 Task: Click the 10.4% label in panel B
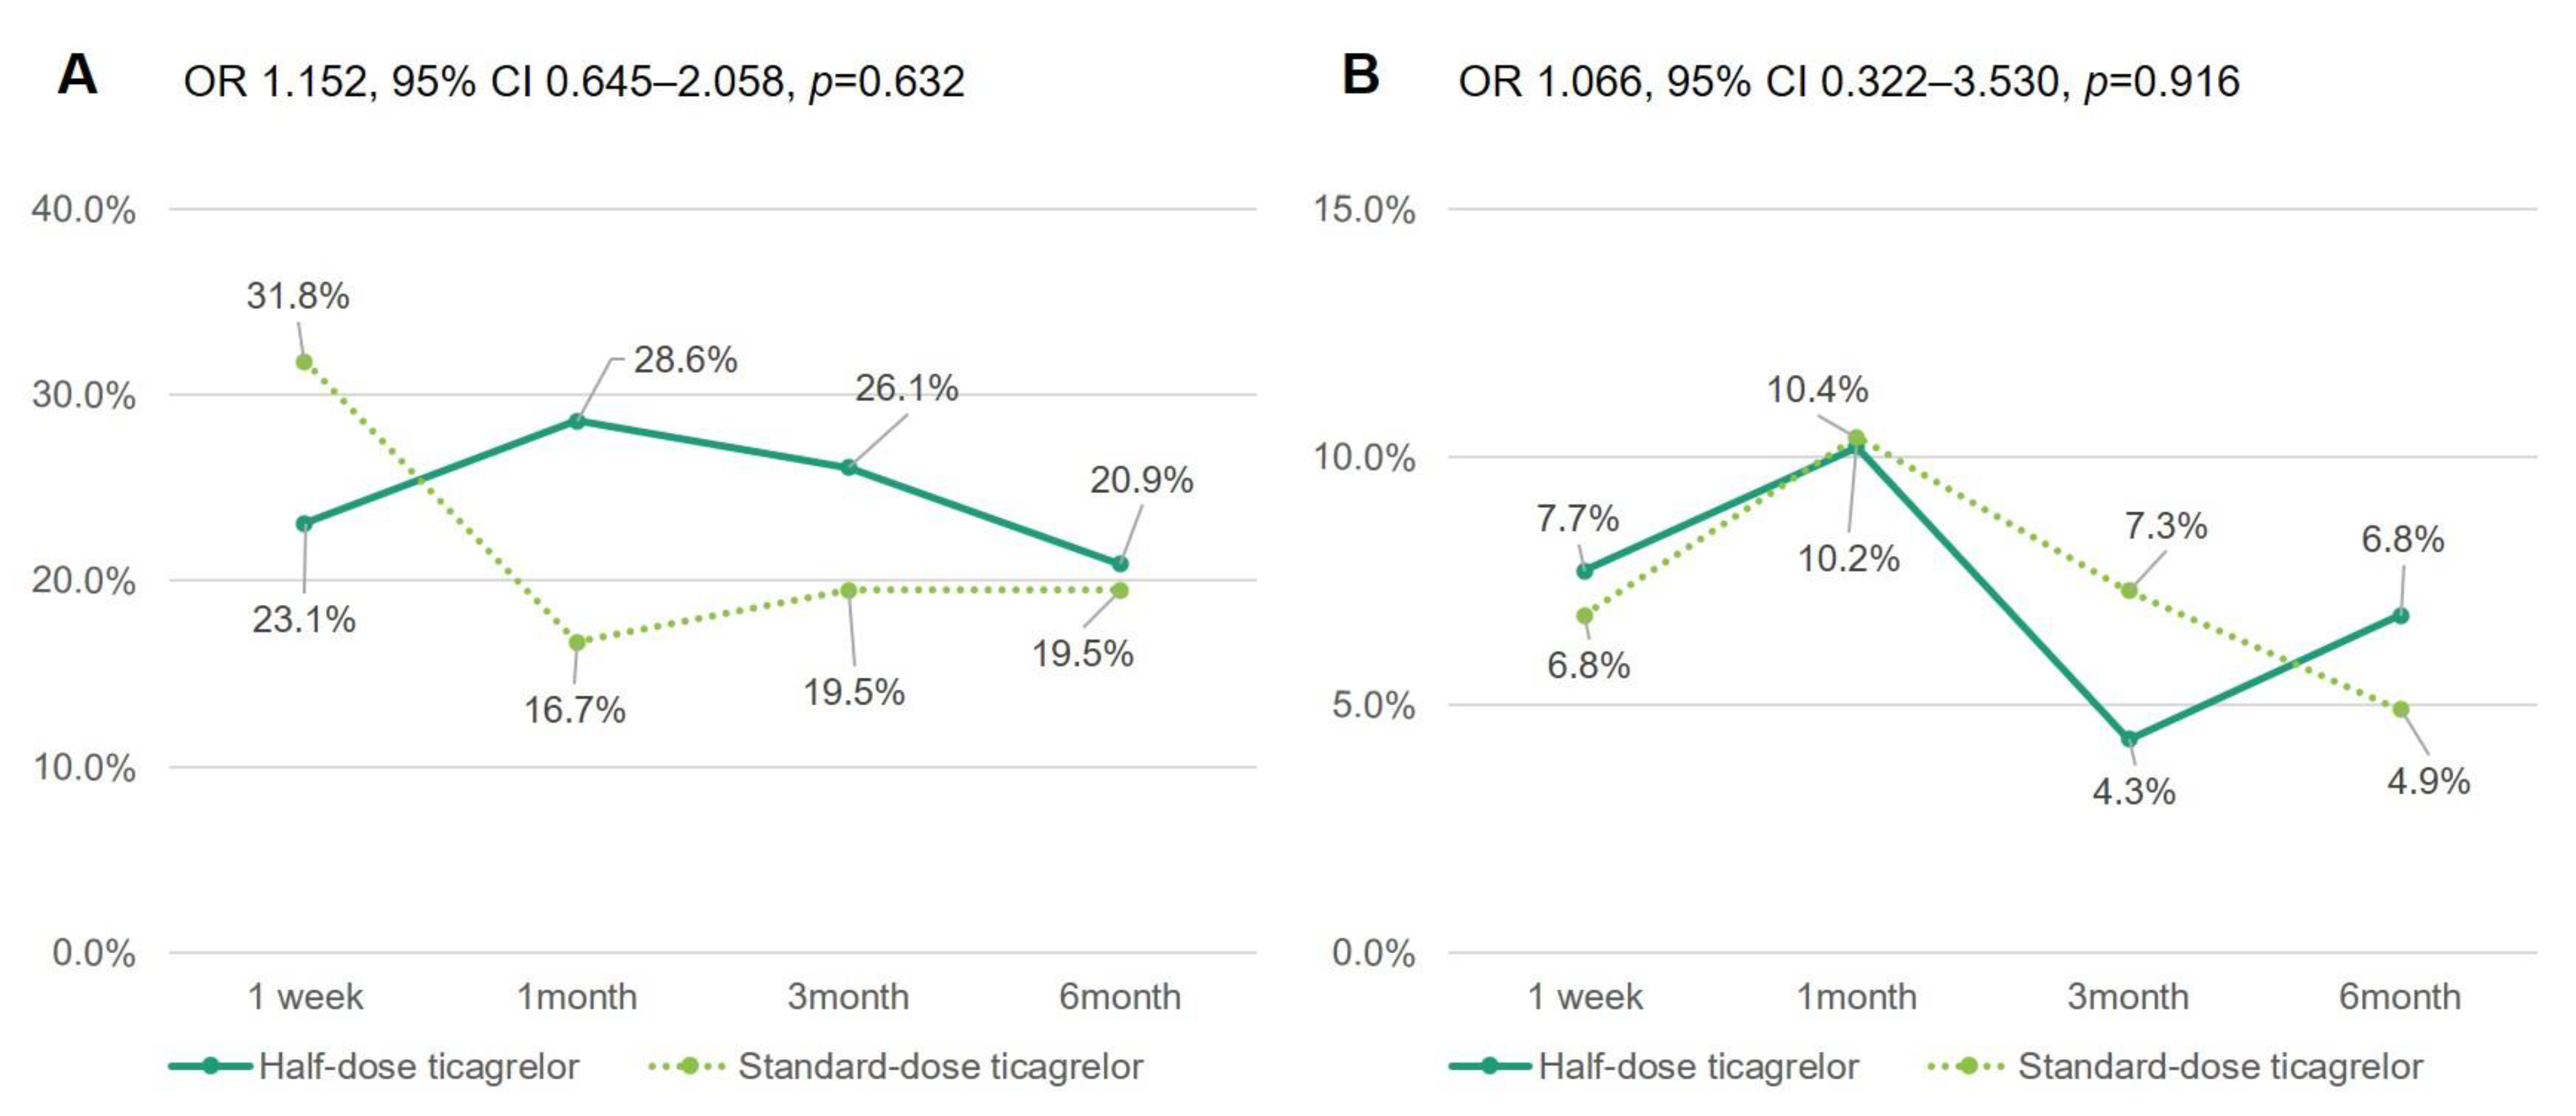click(x=1817, y=389)
